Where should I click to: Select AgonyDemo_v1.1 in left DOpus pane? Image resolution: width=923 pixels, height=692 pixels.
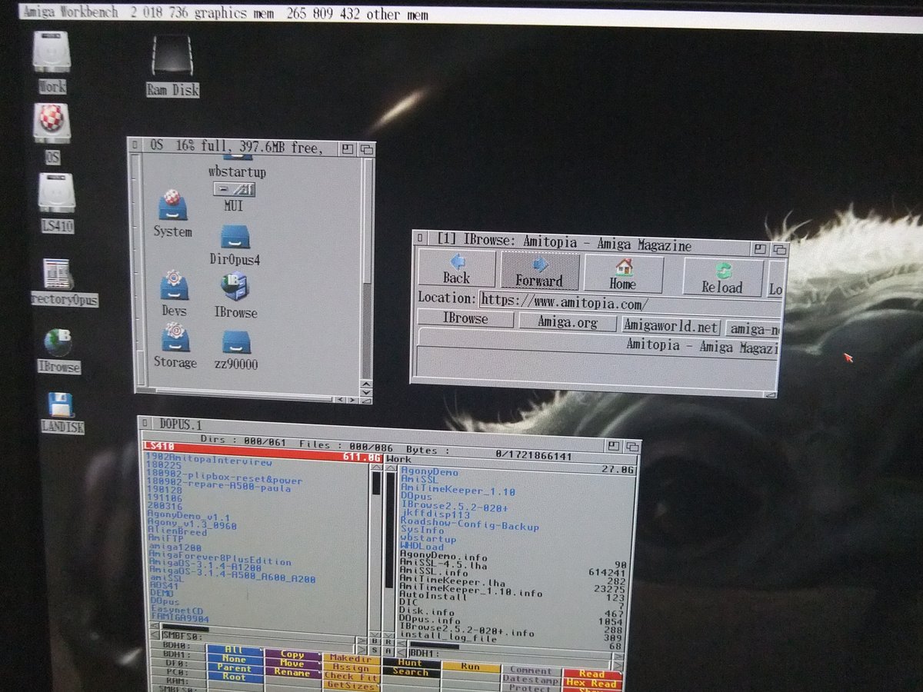pos(189,517)
